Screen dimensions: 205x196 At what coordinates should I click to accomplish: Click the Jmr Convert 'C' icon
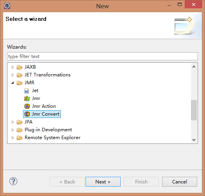click(x=27, y=114)
